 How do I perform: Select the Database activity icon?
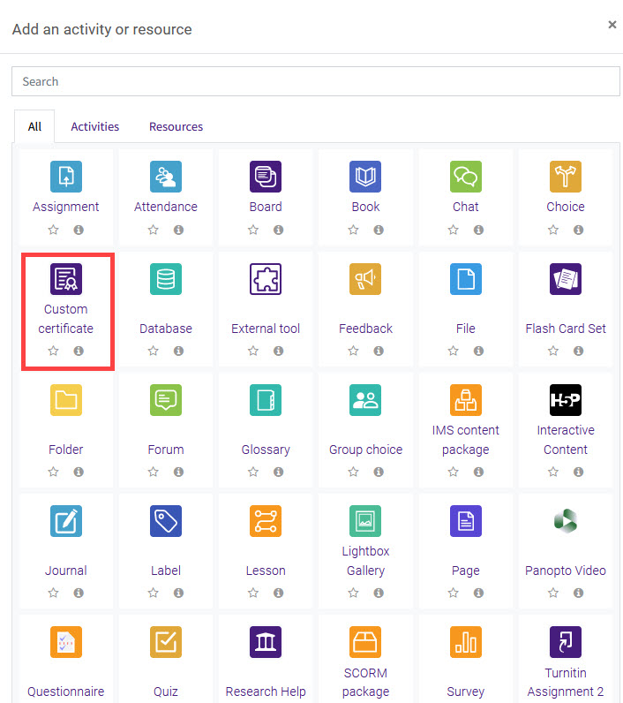tap(166, 279)
